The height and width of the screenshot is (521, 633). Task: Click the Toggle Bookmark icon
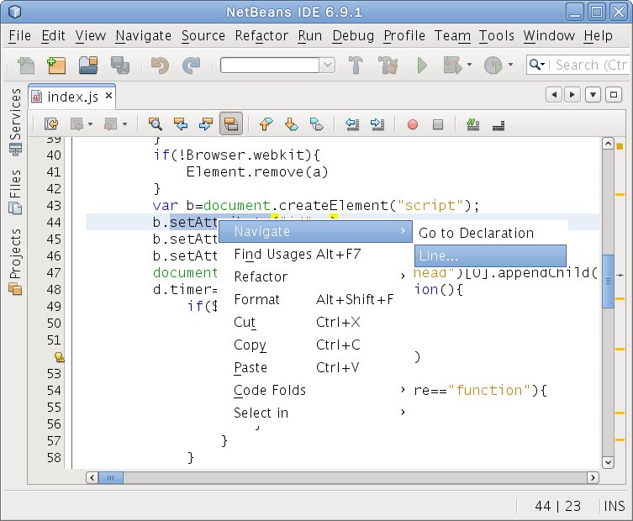click(316, 124)
